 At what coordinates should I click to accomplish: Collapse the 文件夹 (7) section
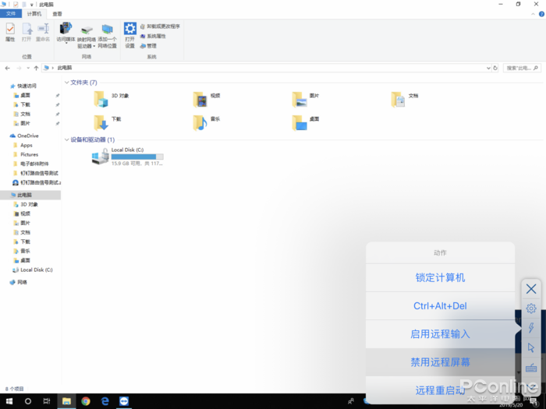66,82
